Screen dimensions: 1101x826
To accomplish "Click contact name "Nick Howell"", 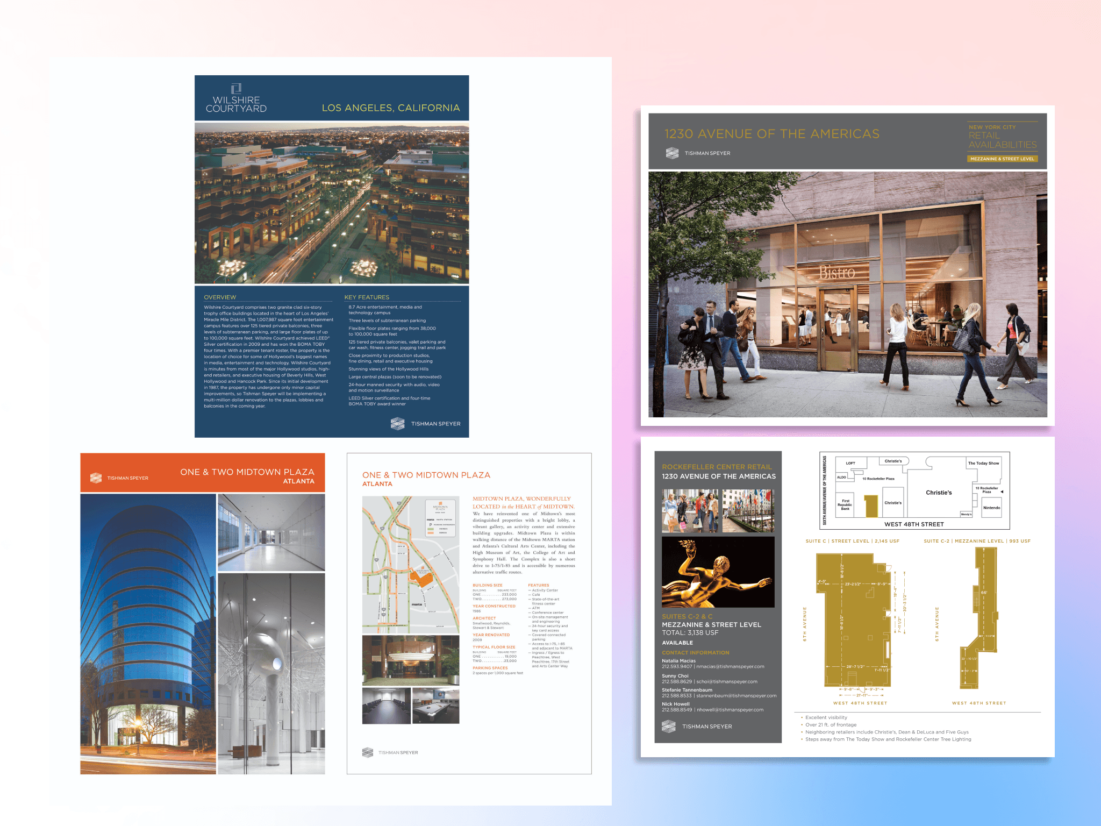I will pos(676,704).
